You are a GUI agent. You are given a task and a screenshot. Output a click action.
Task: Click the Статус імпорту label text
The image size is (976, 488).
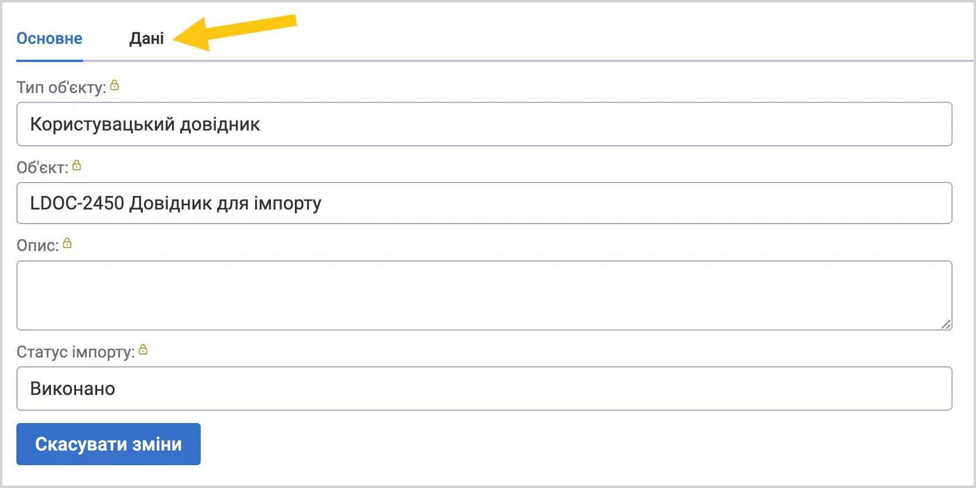[75, 352]
